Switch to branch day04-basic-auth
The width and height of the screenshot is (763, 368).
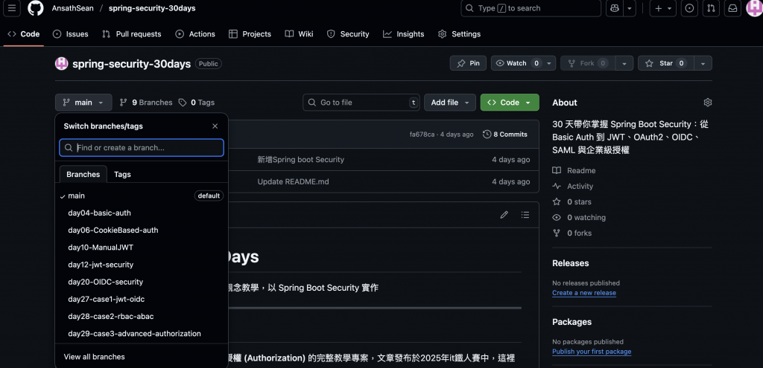pos(142,213)
